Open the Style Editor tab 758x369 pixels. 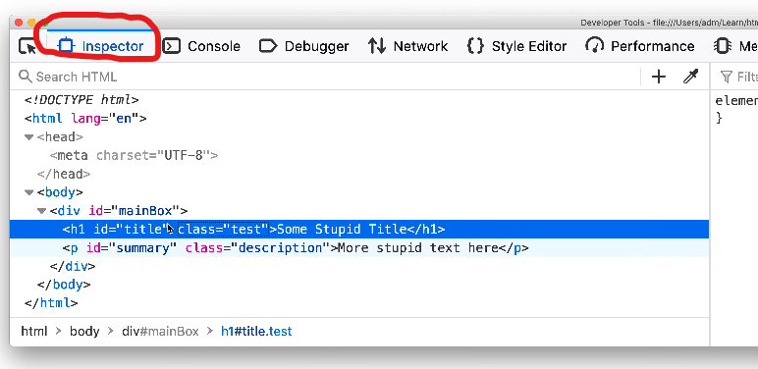516,46
